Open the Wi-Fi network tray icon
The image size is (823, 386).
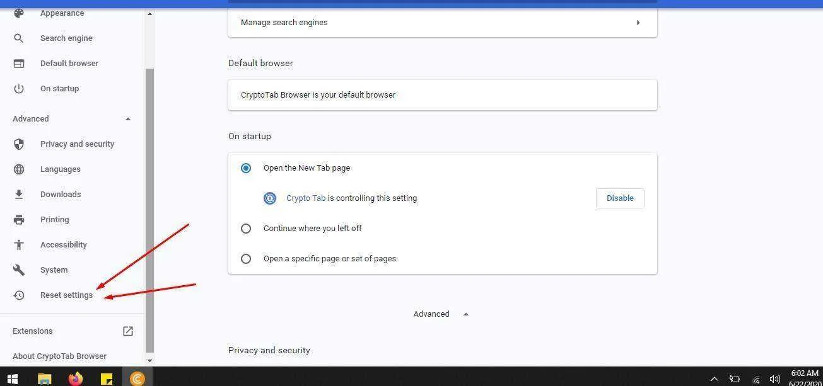pyautogui.click(x=756, y=379)
